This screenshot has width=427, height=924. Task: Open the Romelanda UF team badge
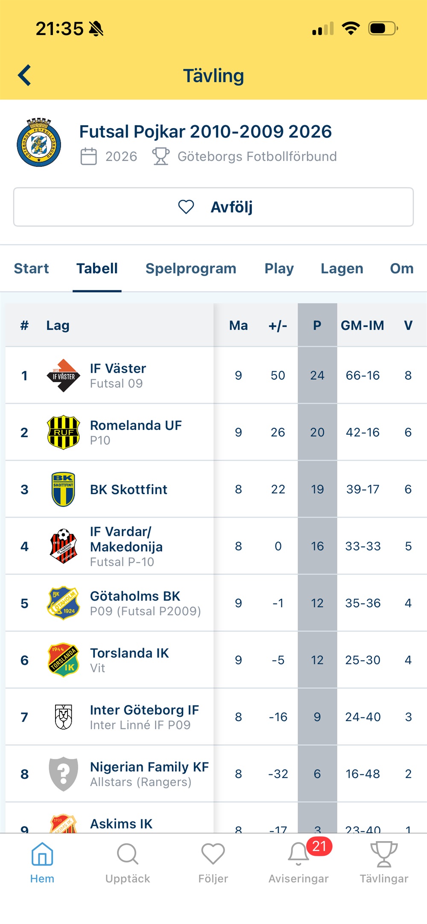[63, 433]
